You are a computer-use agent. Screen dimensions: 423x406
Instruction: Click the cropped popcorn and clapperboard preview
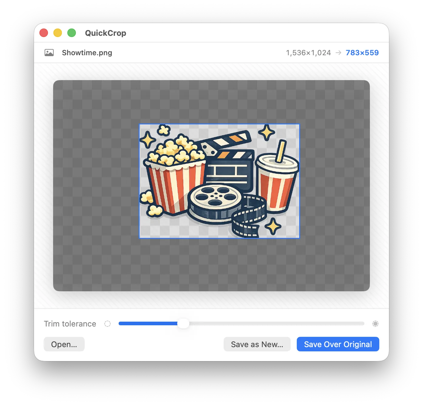[x=219, y=181]
